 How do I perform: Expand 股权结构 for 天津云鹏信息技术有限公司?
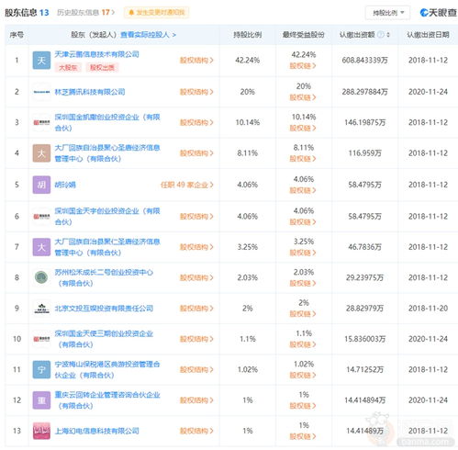pyautogui.click(x=196, y=61)
